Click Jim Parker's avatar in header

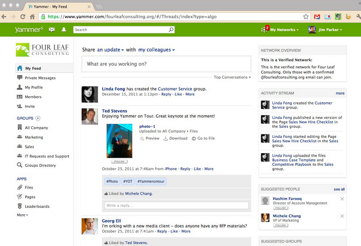[312, 29]
